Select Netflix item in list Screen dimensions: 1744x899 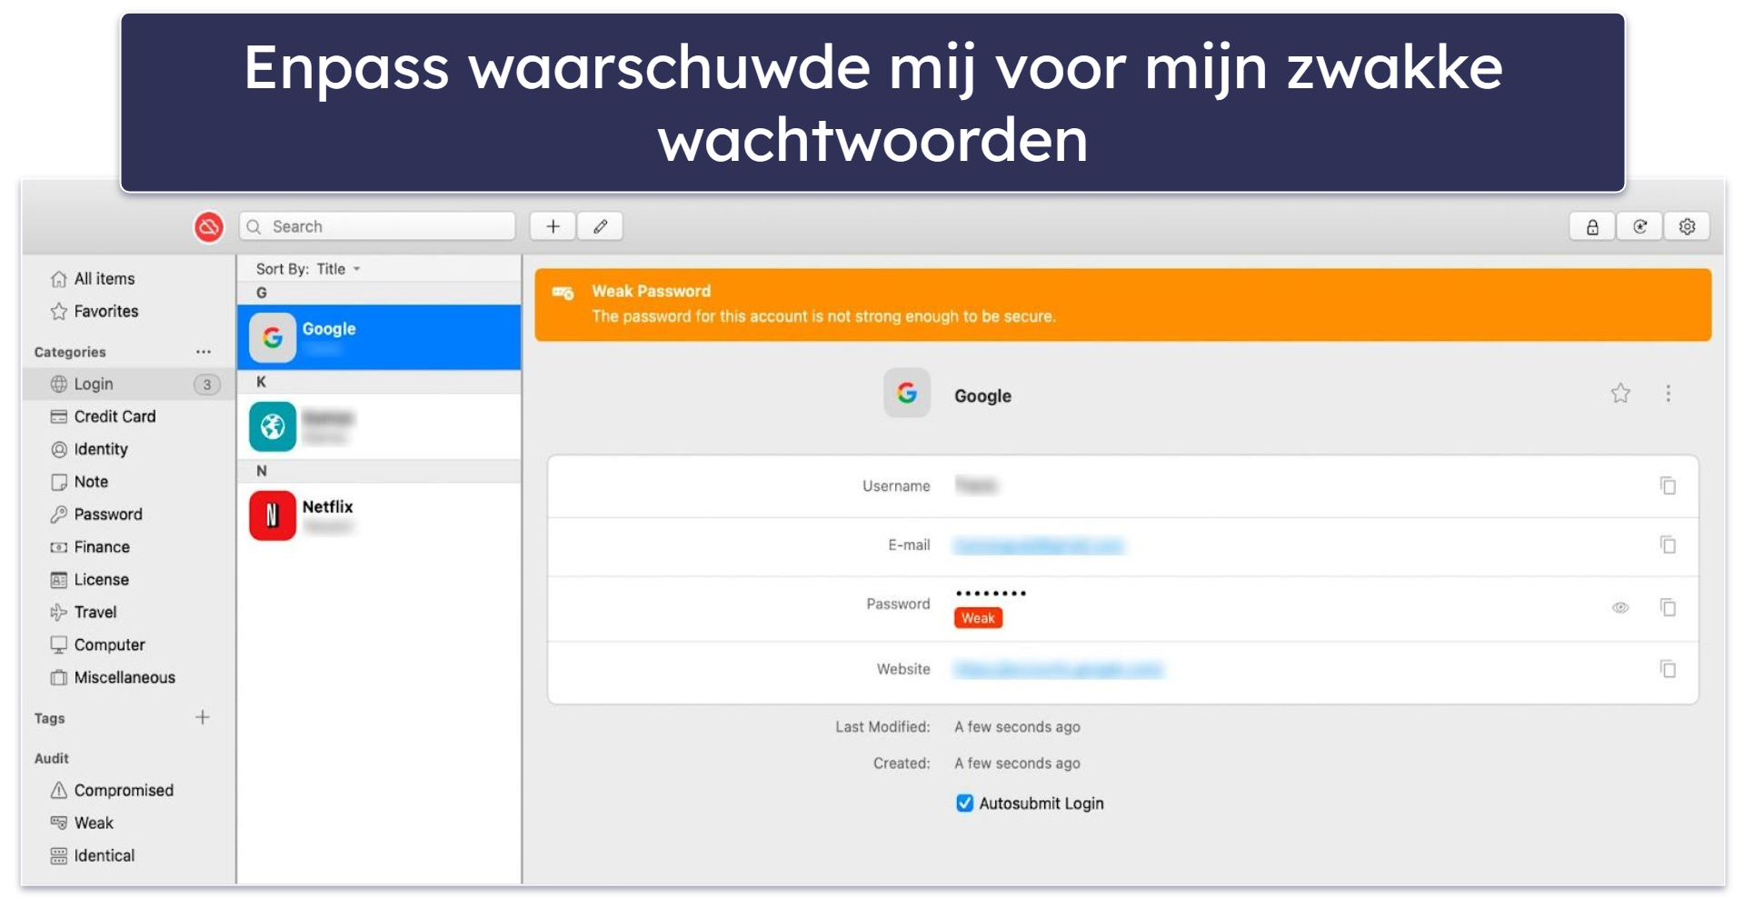click(379, 515)
